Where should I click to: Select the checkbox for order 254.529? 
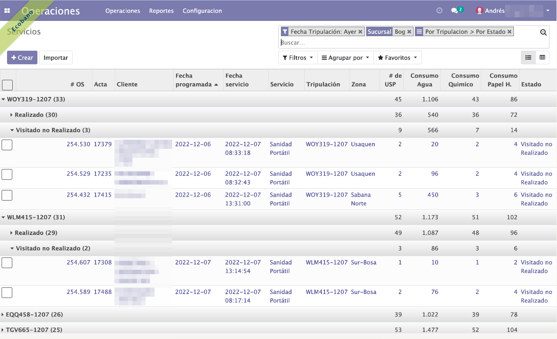(x=7, y=174)
